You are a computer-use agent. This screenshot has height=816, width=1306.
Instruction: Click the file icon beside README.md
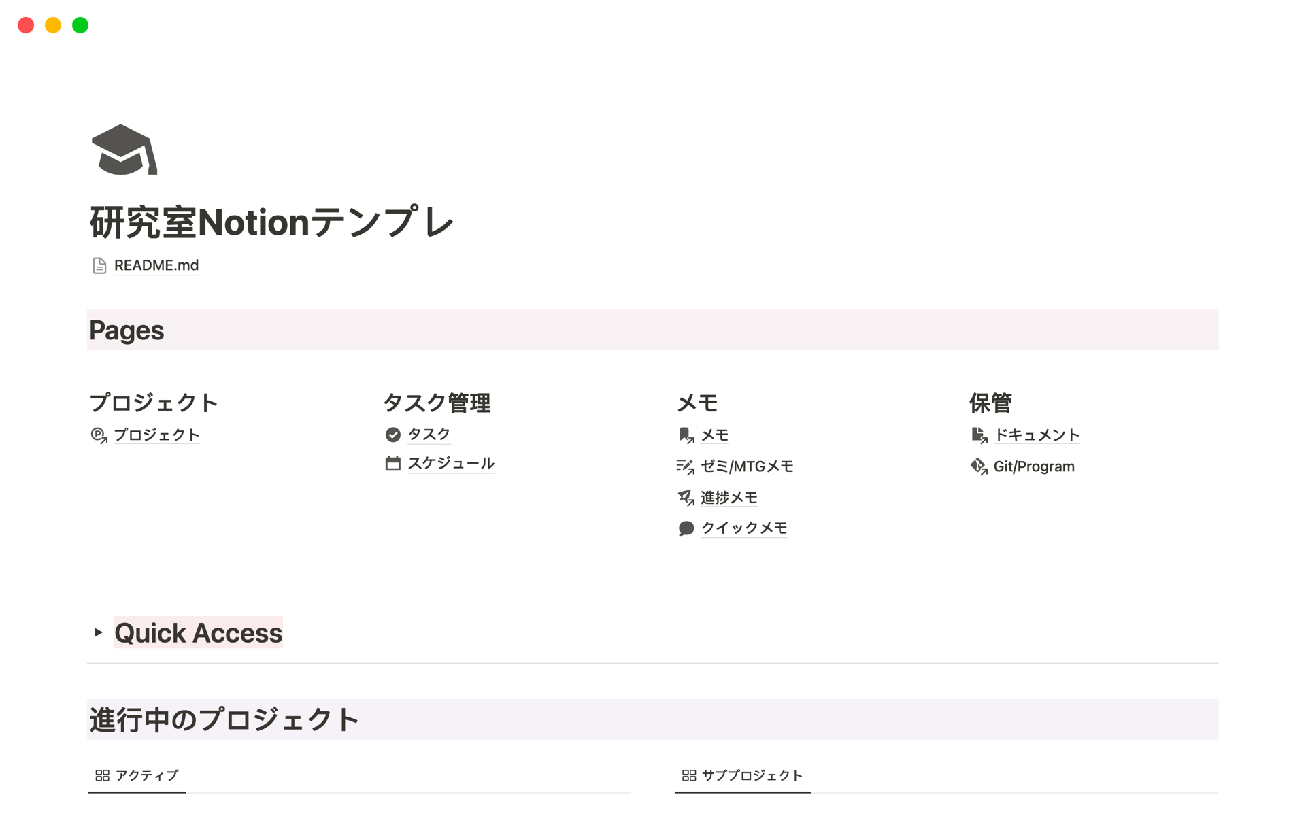tap(99, 265)
